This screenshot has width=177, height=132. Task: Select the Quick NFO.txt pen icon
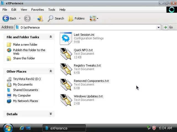pyautogui.click(x=66, y=54)
